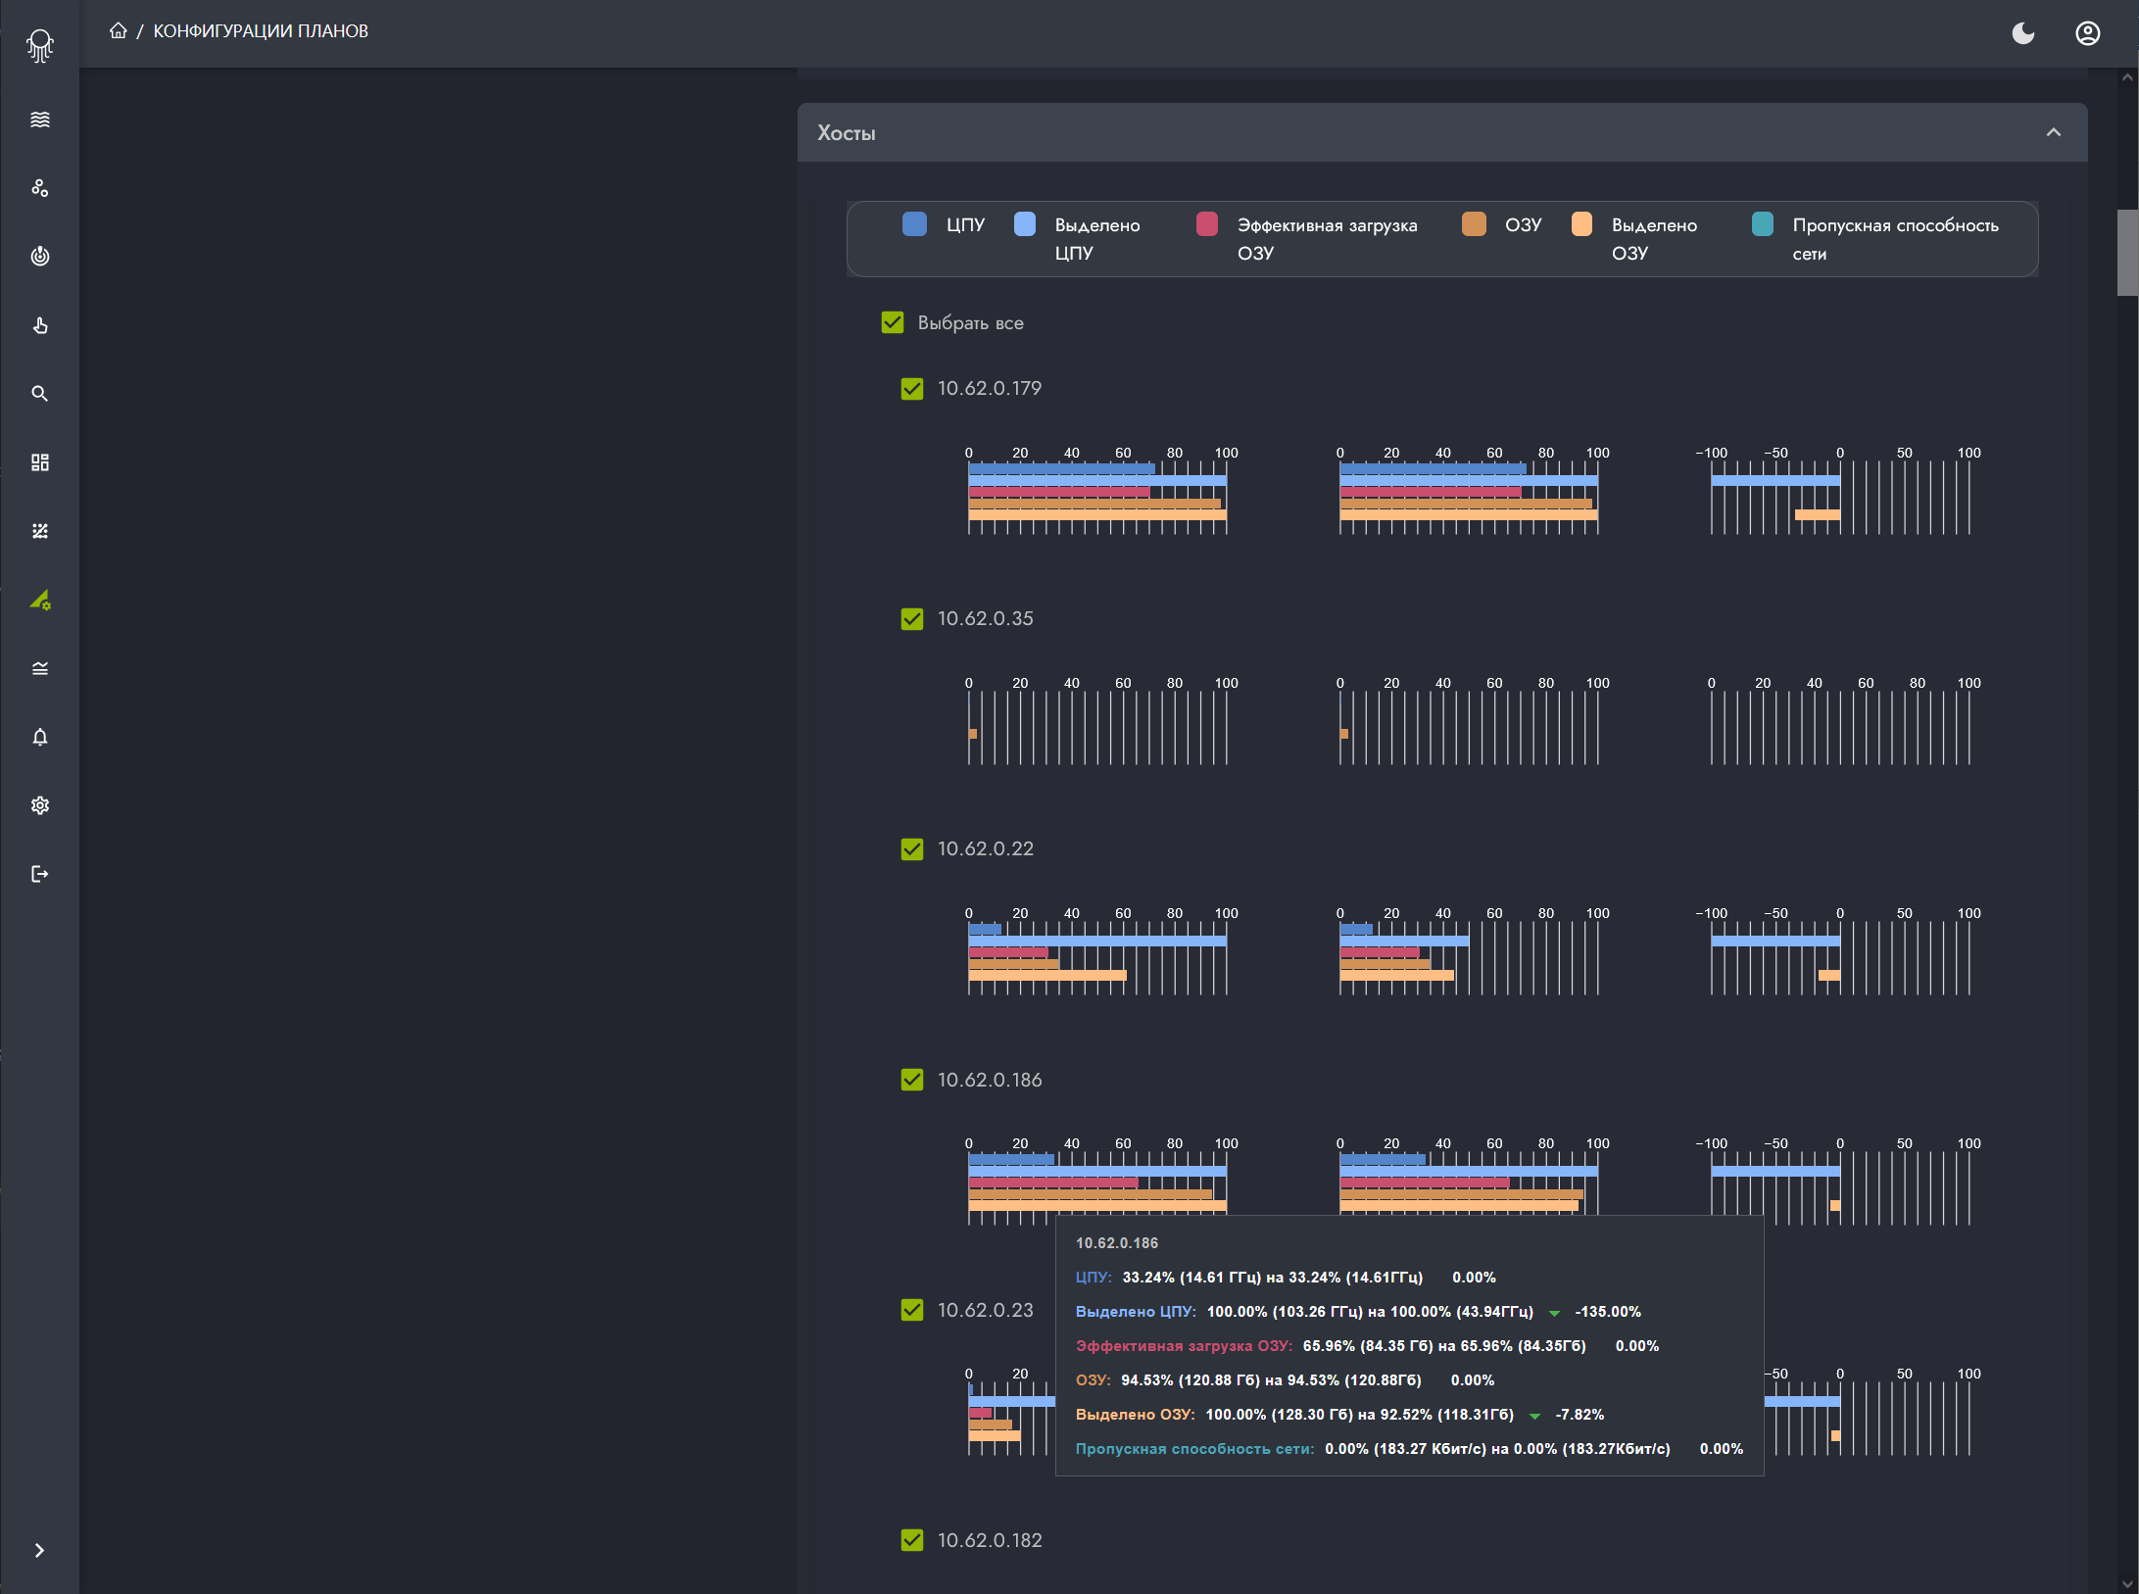Click first bar chart of host 10.62.0.35
The height and width of the screenshot is (1594, 2139).
pos(1097,721)
